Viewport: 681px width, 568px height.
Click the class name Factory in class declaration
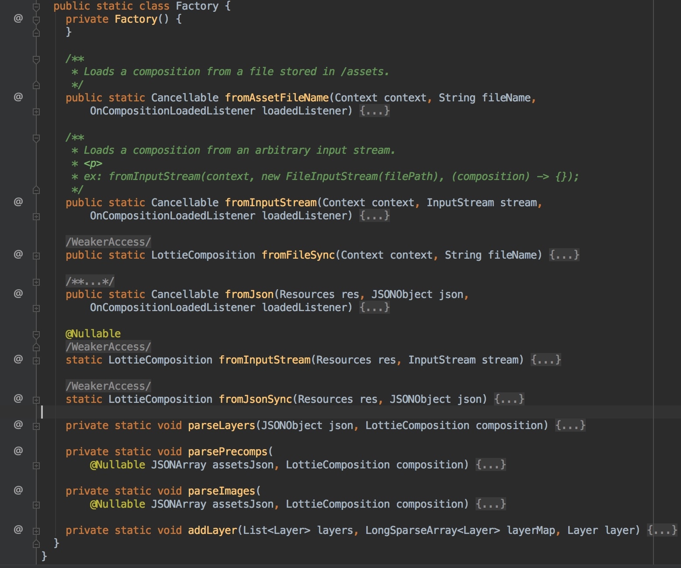(x=197, y=6)
